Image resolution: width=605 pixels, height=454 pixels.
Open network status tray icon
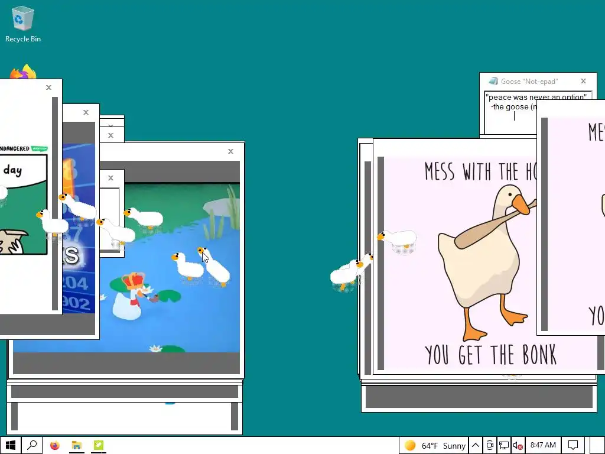(x=504, y=446)
